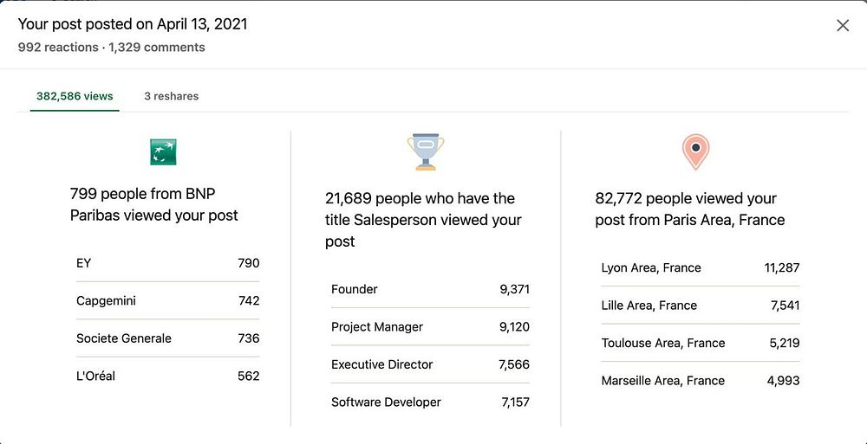Click the 992 reactions count
The image size is (867, 444).
pyautogui.click(x=58, y=48)
